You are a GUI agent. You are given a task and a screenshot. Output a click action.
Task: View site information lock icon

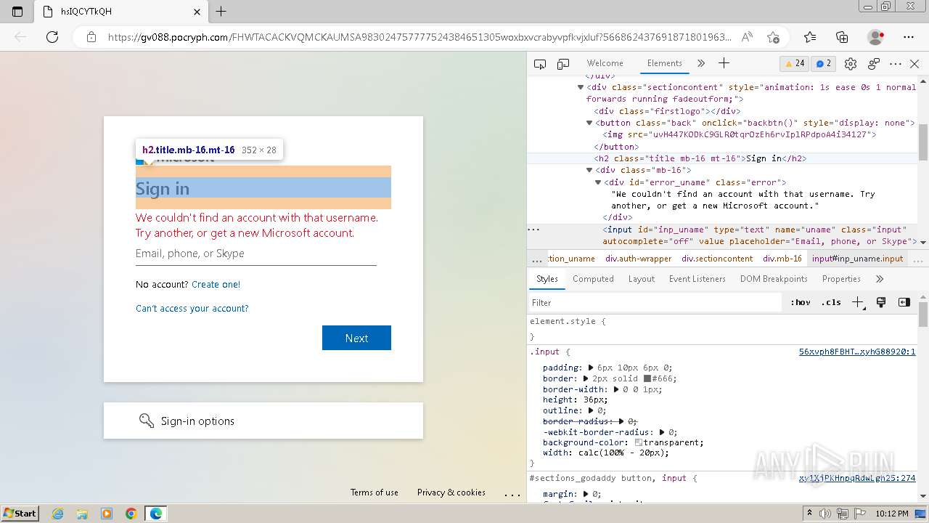(91, 37)
